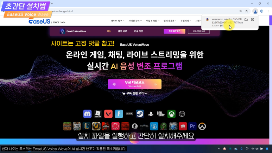Select the 기술 사양 tab
Screen dimensions: 272x153
tap(138, 31)
